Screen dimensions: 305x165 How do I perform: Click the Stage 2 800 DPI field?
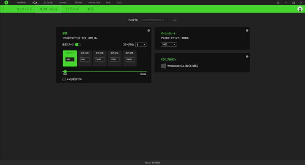pos(85,59)
